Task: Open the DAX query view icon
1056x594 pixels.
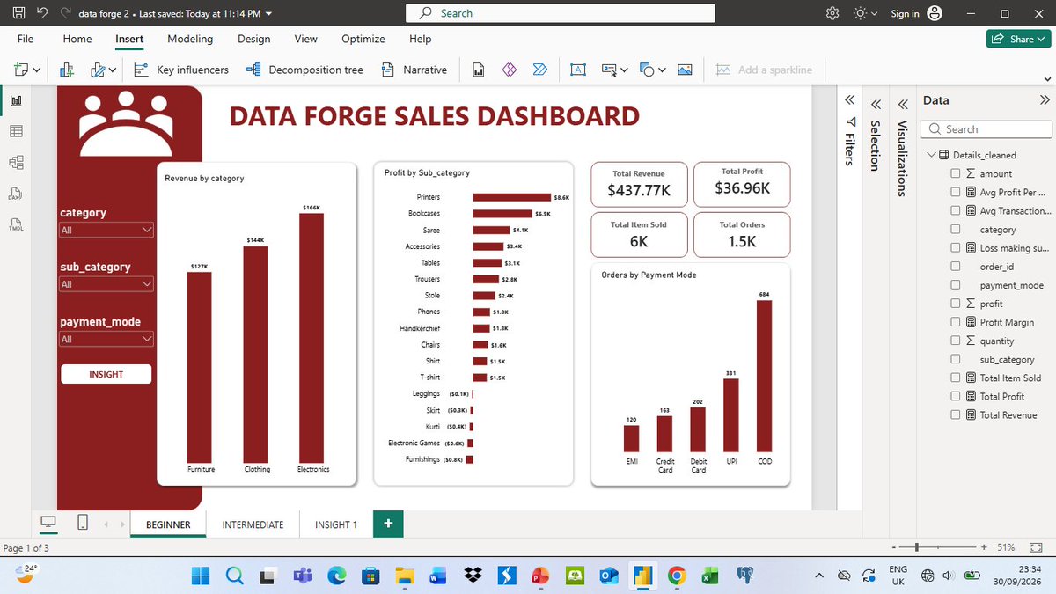Action: [15, 194]
